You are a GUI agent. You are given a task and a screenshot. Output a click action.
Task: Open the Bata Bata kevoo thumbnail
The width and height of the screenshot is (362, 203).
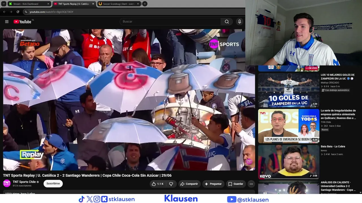(288, 162)
